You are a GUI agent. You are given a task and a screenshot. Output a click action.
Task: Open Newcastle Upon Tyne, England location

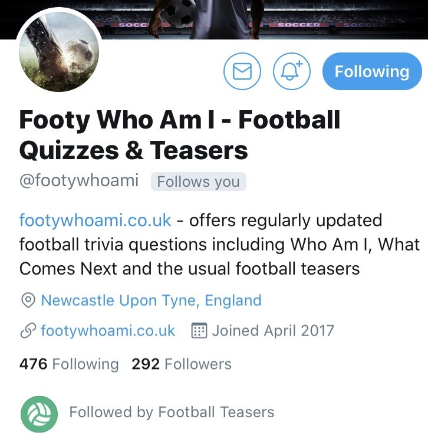coord(152,300)
